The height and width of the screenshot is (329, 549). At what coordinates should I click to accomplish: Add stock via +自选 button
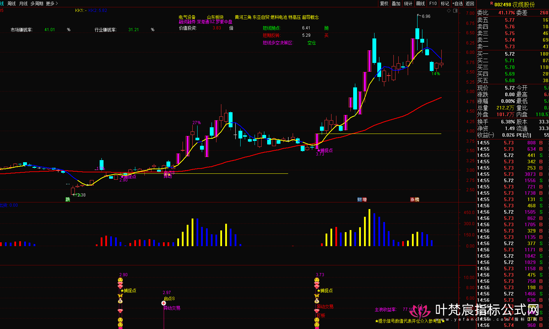pyautogui.click(x=457, y=3)
